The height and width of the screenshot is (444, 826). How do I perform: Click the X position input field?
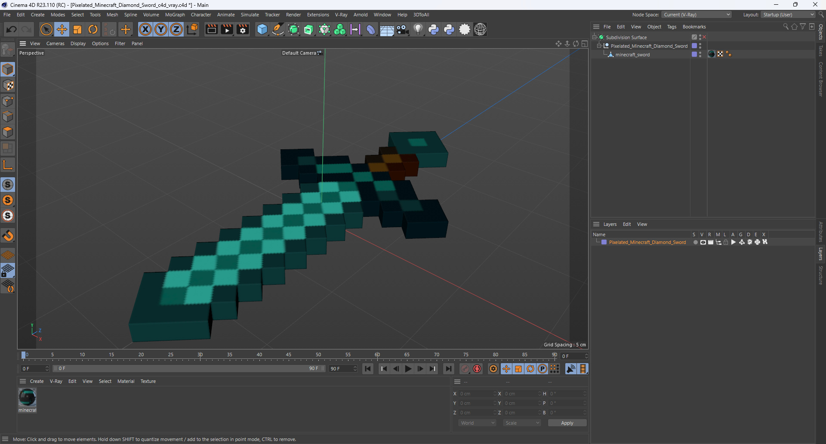coord(477,394)
